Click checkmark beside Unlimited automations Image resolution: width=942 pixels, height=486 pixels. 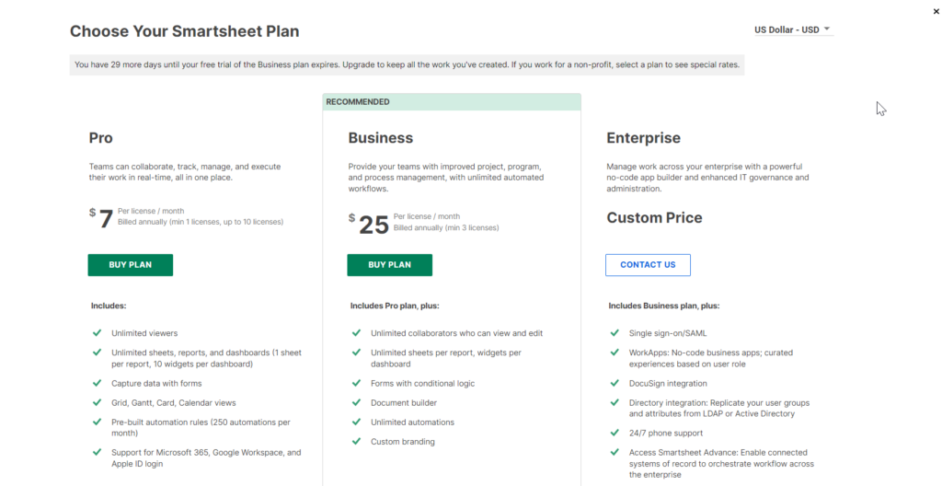pyautogui.click(x=356, y=422)
